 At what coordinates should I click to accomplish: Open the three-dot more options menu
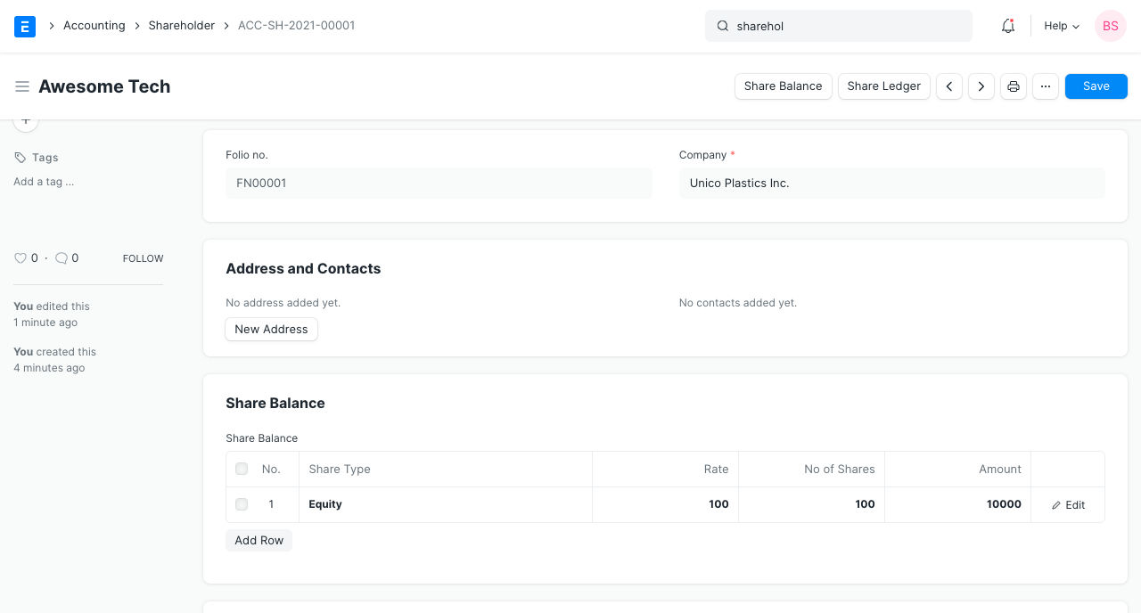point(1046,86)
